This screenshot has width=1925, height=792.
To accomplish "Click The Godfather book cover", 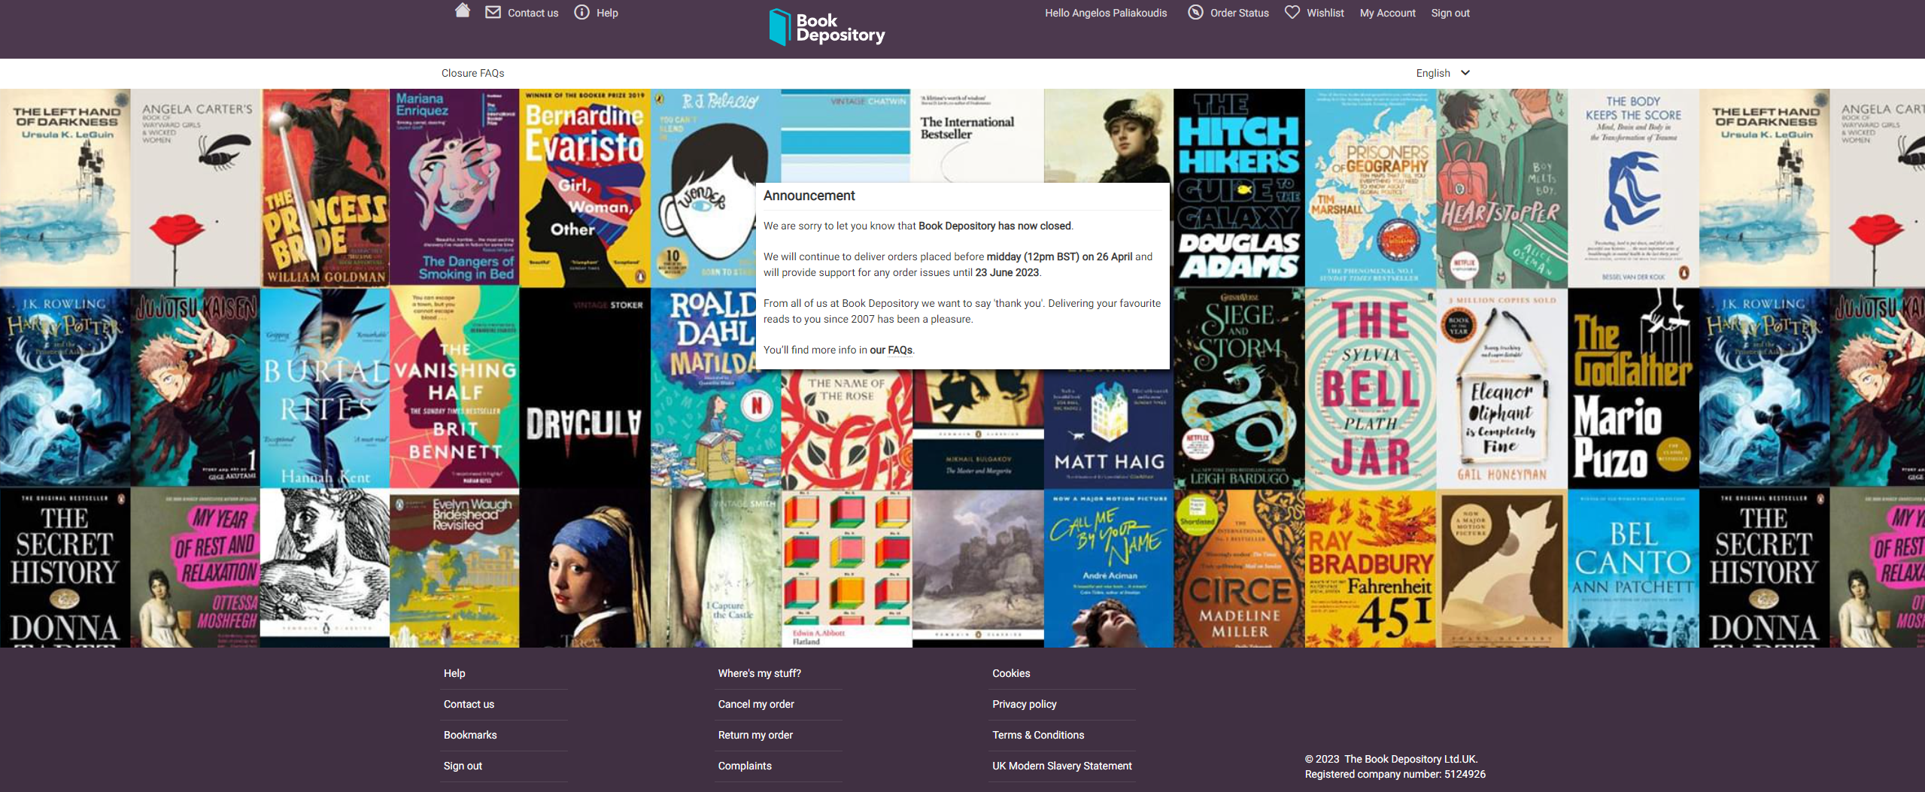I will pyautogui.click(x=1632, y=387).
